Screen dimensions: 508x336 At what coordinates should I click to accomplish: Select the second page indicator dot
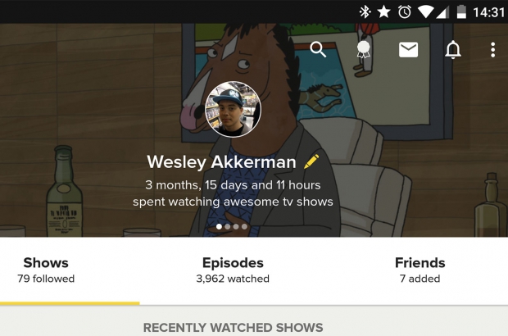[228, 227]
